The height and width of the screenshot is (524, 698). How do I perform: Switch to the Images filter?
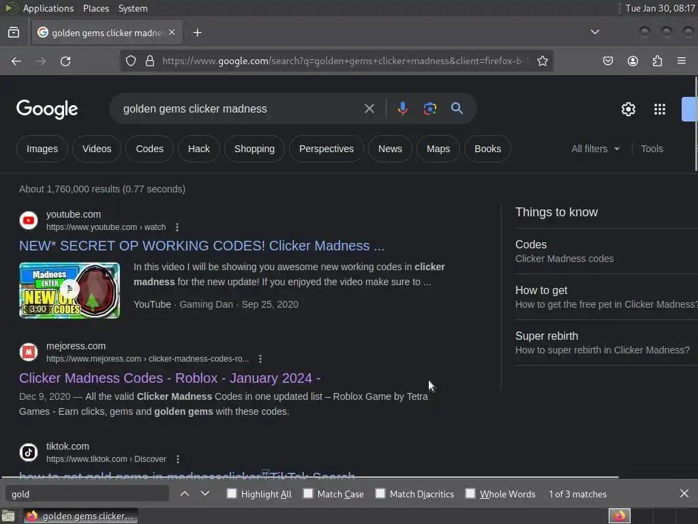(42, 149)
